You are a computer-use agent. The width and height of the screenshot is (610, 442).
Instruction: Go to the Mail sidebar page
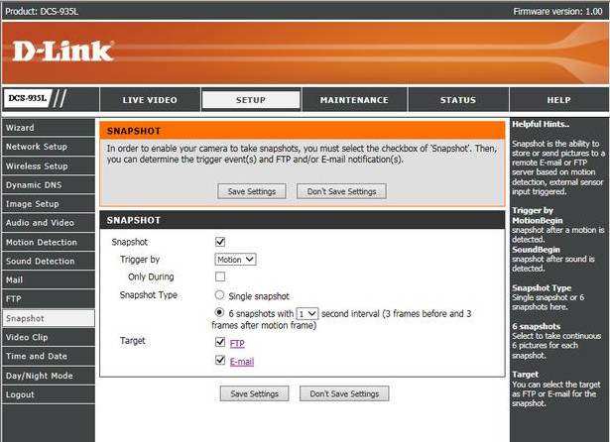pos(49,280)
